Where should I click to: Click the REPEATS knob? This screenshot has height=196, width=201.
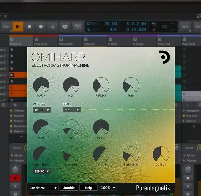[101, 154]
